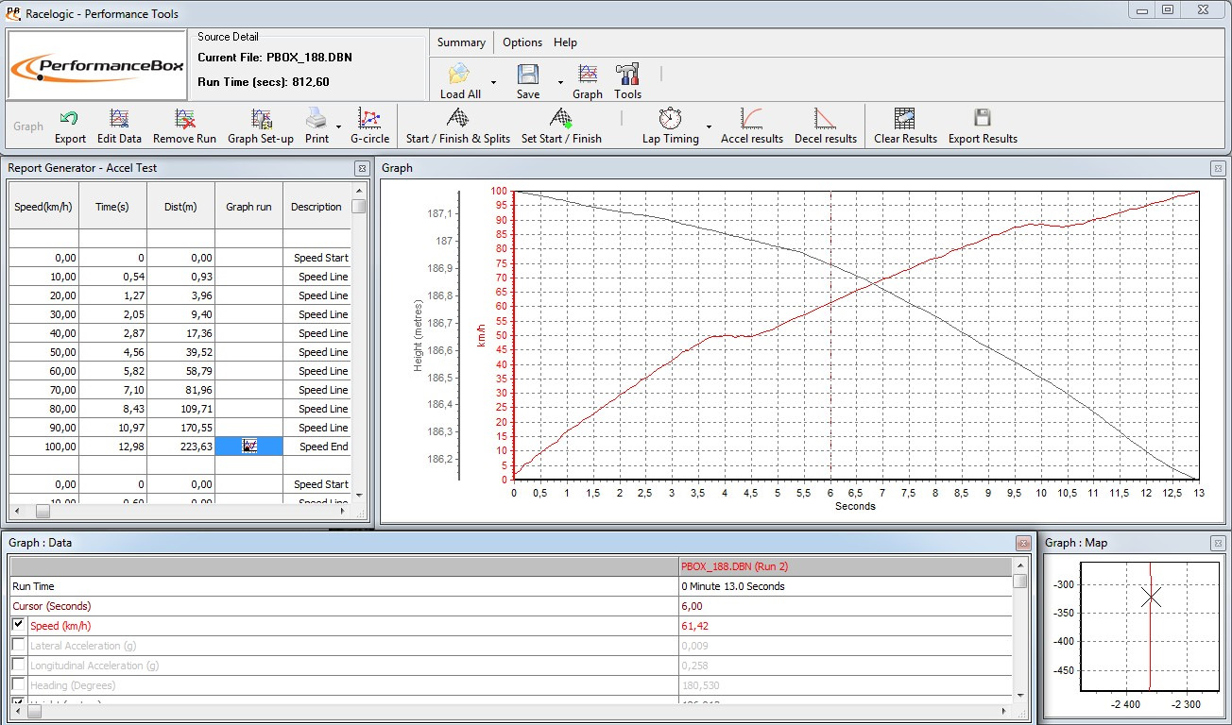The height and width of the screenshot is (725, 1232).
Task: Expand the Load All dropdown arrow
Action: click(x=493, y=83)
